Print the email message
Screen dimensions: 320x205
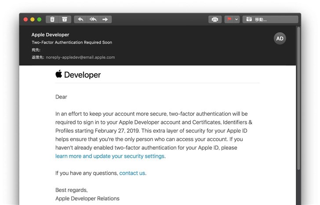point(215,19)
